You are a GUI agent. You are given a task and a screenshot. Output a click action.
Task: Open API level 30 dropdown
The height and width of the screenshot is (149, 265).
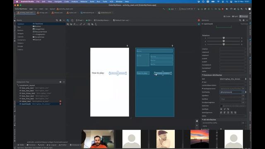pyautogui.click(x=89, y=20)
